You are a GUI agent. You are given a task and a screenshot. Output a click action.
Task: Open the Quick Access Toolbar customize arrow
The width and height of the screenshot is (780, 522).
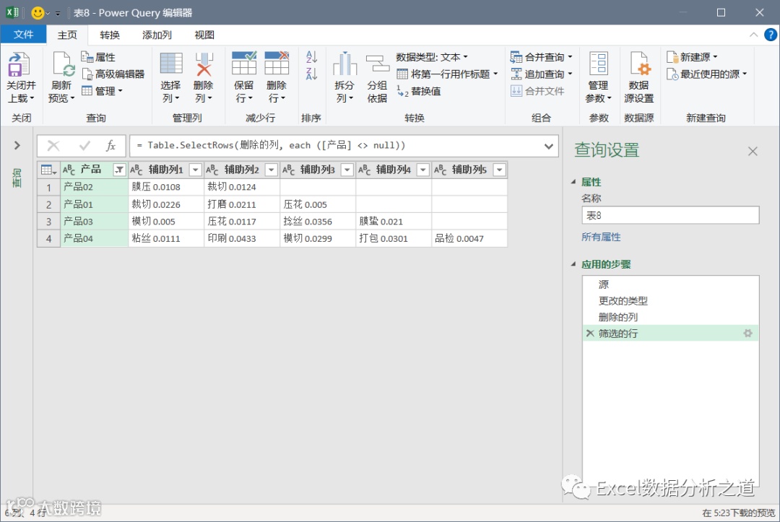click(58, 14)
